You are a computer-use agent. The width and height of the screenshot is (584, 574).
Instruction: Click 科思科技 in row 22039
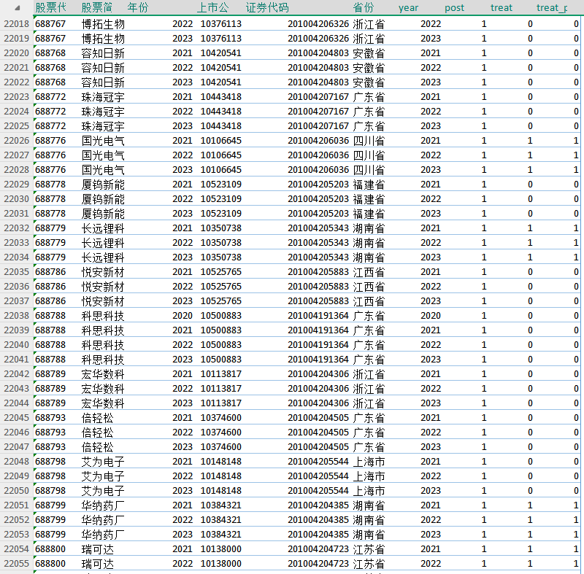point(103,330)
